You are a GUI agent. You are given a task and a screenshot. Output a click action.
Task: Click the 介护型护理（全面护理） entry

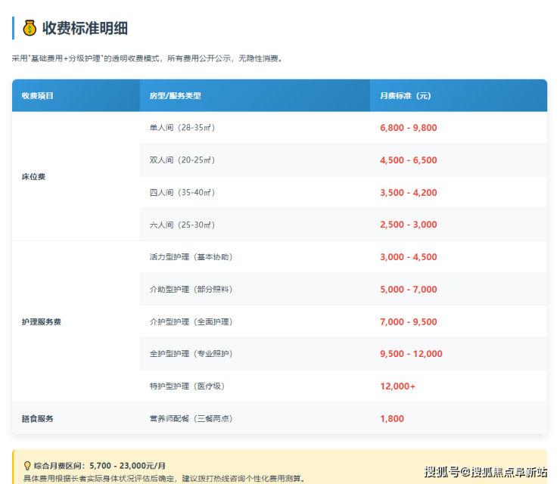(x=191, y=321)
